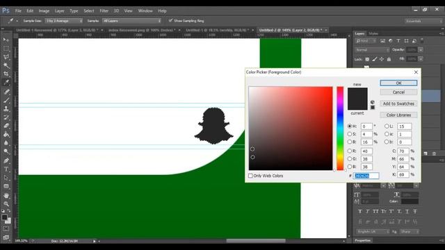Select the S saturation radio button

pos(350,134)
